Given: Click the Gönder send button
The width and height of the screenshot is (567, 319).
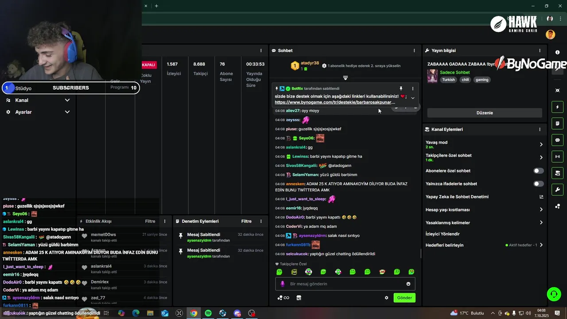Looking at the screenshot, I should (x=404, y=298).
